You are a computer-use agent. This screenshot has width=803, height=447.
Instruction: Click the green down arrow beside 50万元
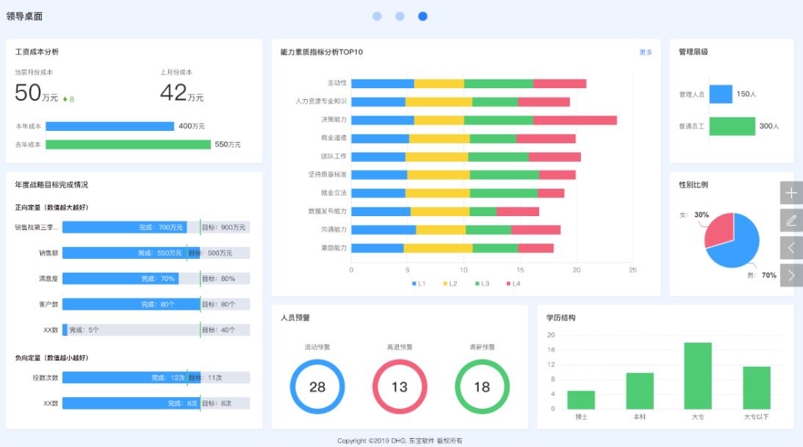click(65, 99)
